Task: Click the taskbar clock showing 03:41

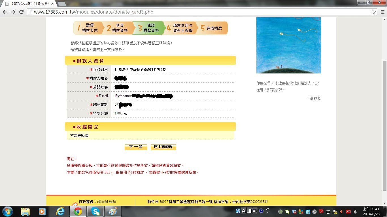Action: pyautogui.click(x=371, y=211)
